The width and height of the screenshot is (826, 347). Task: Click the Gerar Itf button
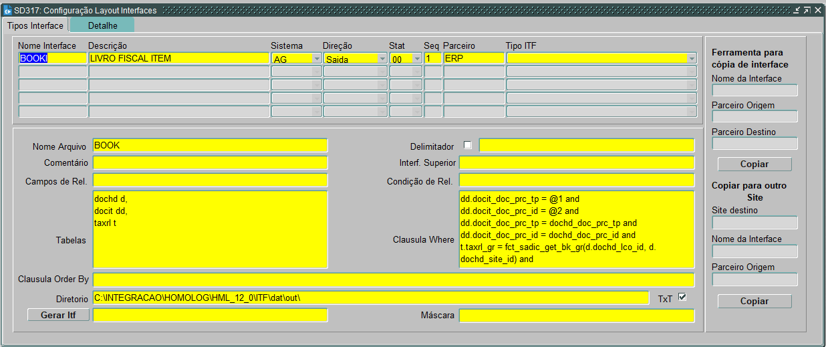pyautogui.click(x=58, y=315)
